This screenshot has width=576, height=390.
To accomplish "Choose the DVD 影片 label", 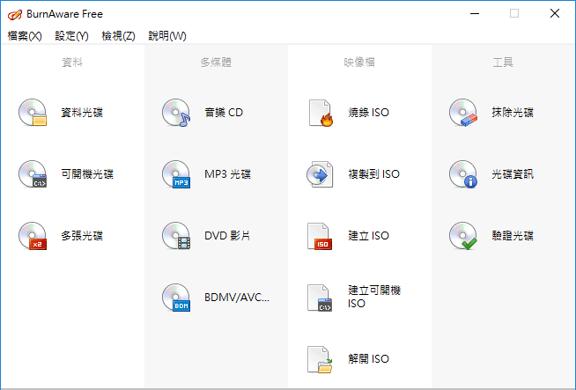I will tap(227, 236).
